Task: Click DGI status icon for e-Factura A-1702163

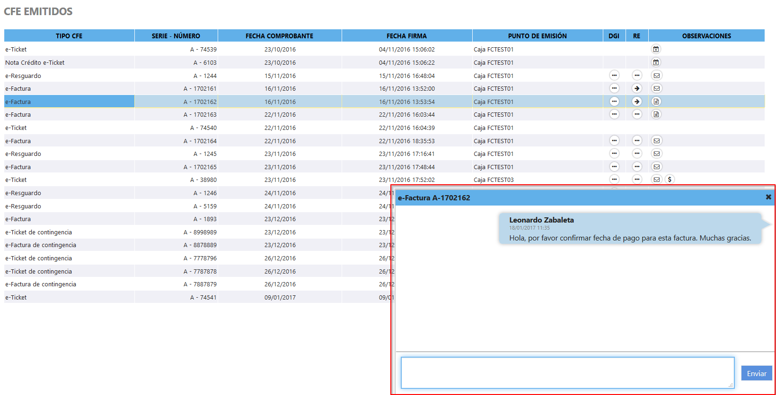Action: (614, 114)
